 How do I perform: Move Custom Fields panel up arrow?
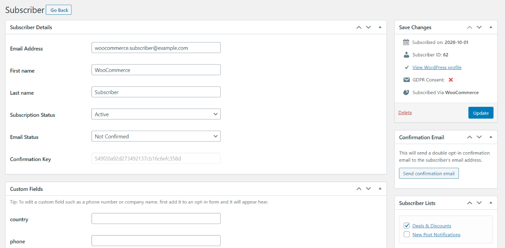(359, 189)
